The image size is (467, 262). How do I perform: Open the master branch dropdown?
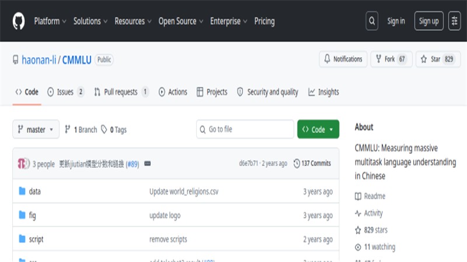click(x=36, y=129)
